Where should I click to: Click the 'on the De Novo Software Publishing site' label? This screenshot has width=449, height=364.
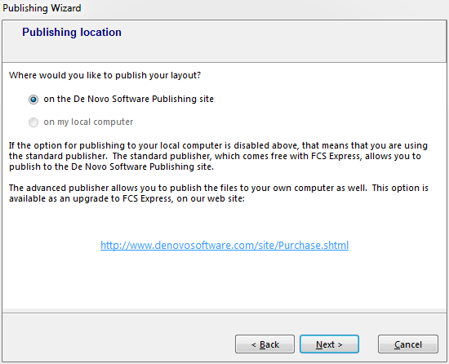[128, 99]
